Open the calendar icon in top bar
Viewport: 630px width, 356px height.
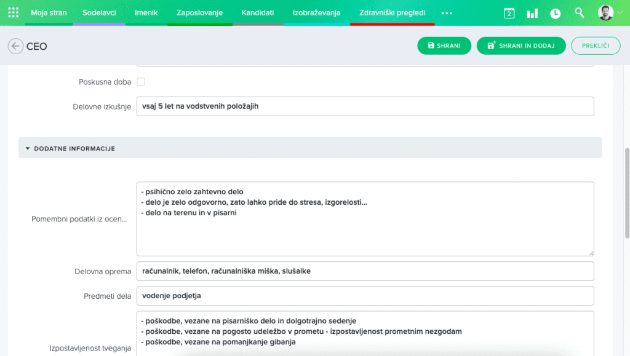[x=509, y=13]
